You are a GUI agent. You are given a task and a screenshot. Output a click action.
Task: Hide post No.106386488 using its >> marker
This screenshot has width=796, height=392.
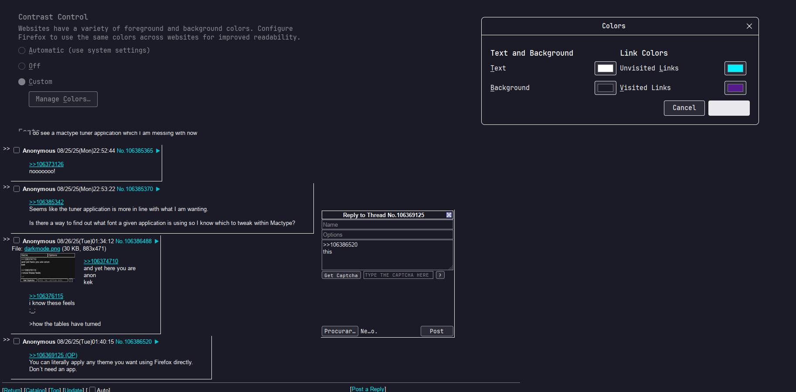6,239
